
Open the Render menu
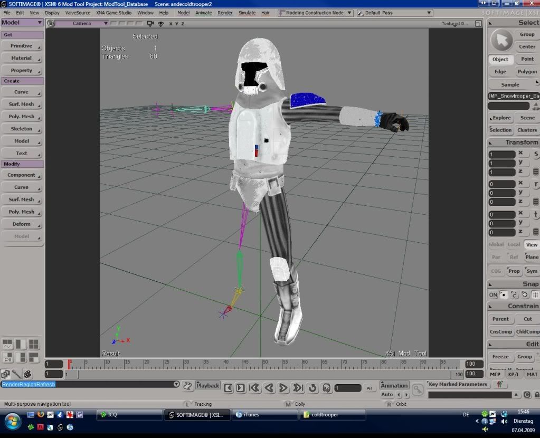(x=225, y=13)
